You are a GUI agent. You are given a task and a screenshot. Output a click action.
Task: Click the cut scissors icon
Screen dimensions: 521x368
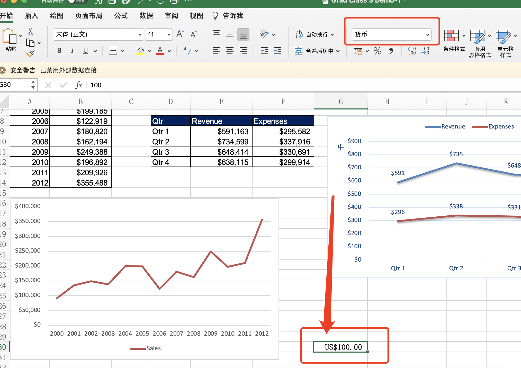[30, 32]
